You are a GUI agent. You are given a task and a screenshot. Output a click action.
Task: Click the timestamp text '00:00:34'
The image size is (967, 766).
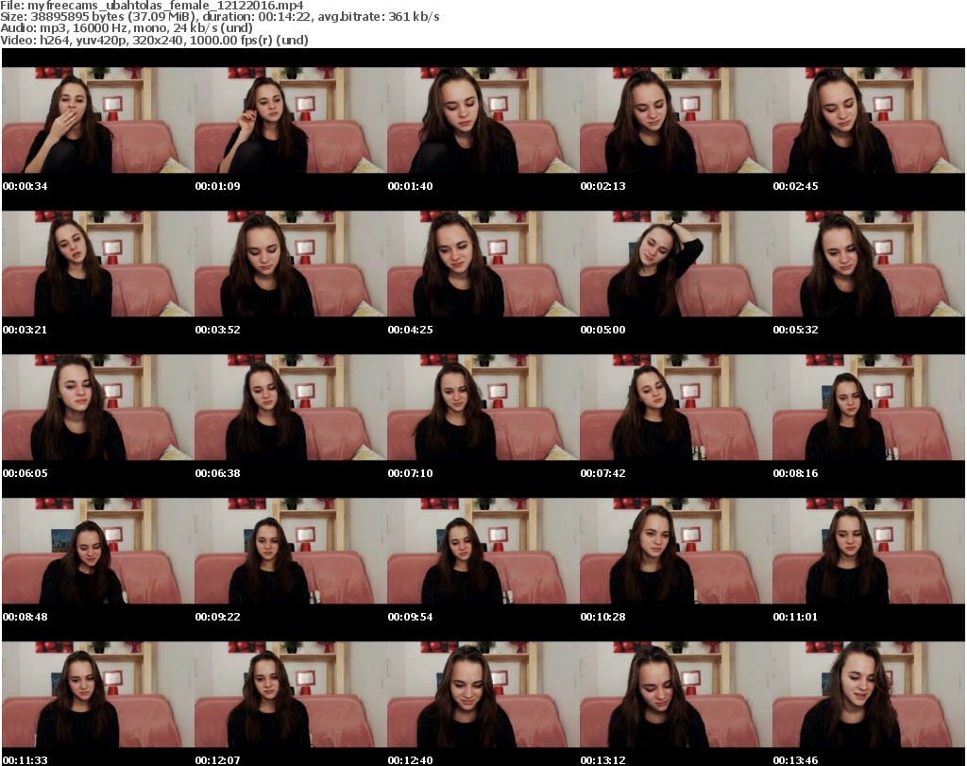pos(25,186)
